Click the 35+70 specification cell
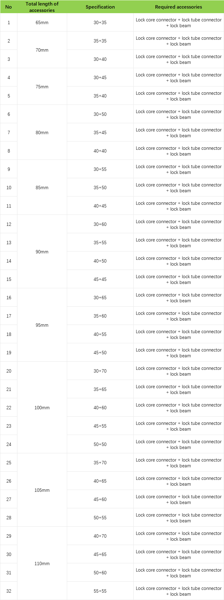This screenshot has width=224, height=600. tap(100, 463)
